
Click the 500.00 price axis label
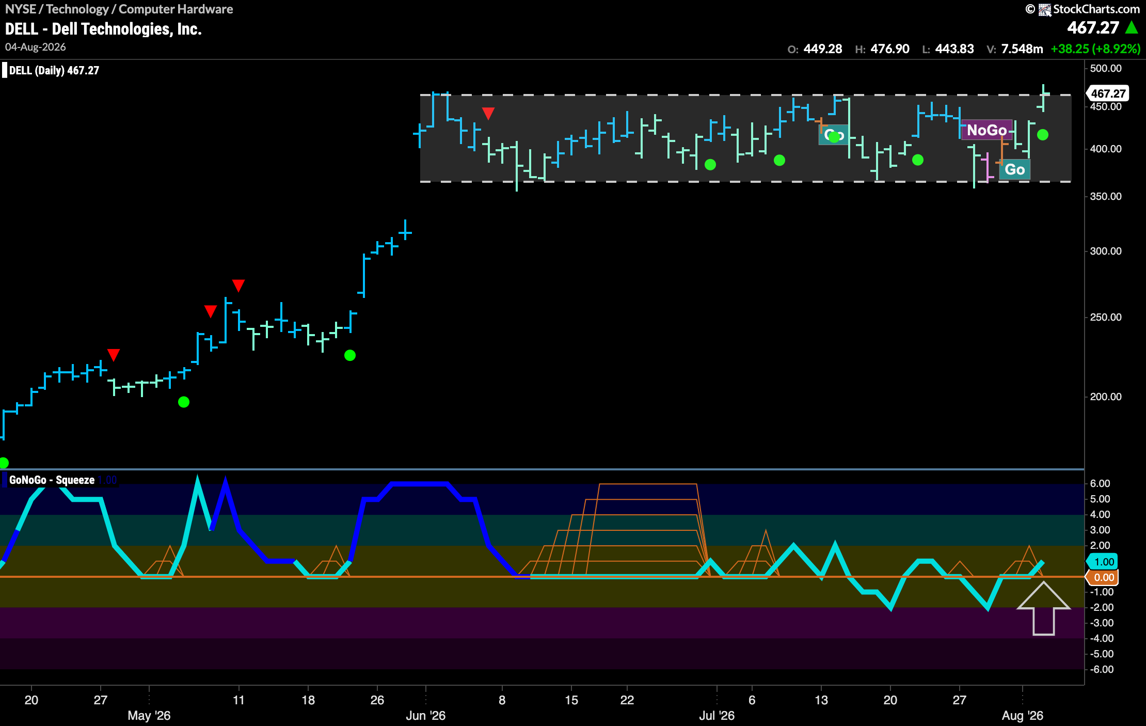[1106, 68]
